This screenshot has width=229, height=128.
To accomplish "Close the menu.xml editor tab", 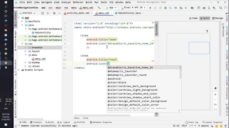I will (111, 13).
